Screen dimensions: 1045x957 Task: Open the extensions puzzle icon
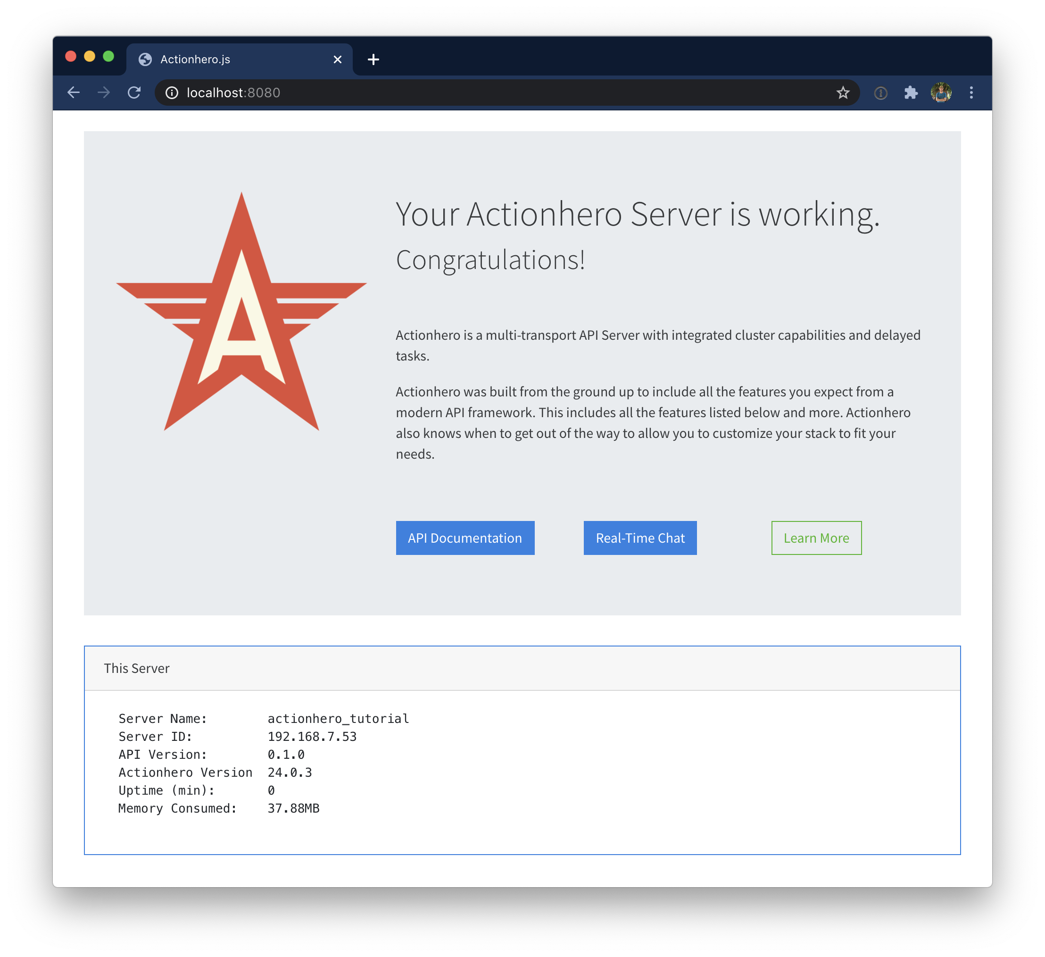click(x=911, y=93)
